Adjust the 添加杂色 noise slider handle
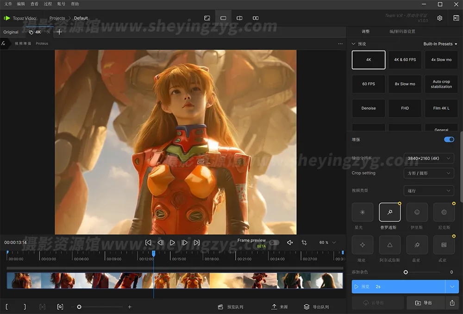Screen dimensions: 463x314 406,272
